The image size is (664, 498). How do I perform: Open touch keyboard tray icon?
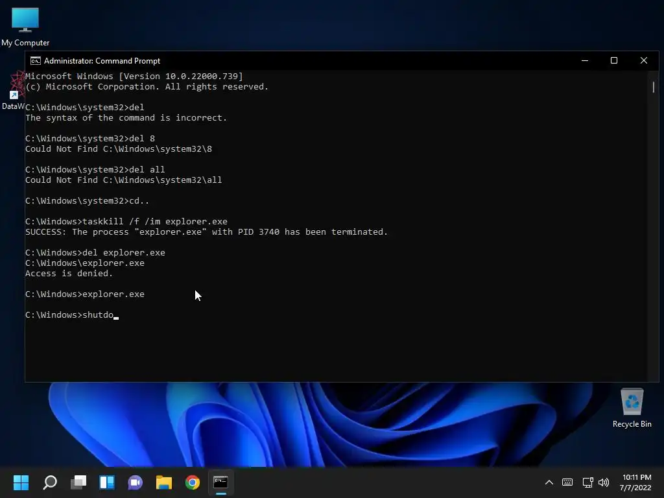pyautogui.click(x=567, y=482)
